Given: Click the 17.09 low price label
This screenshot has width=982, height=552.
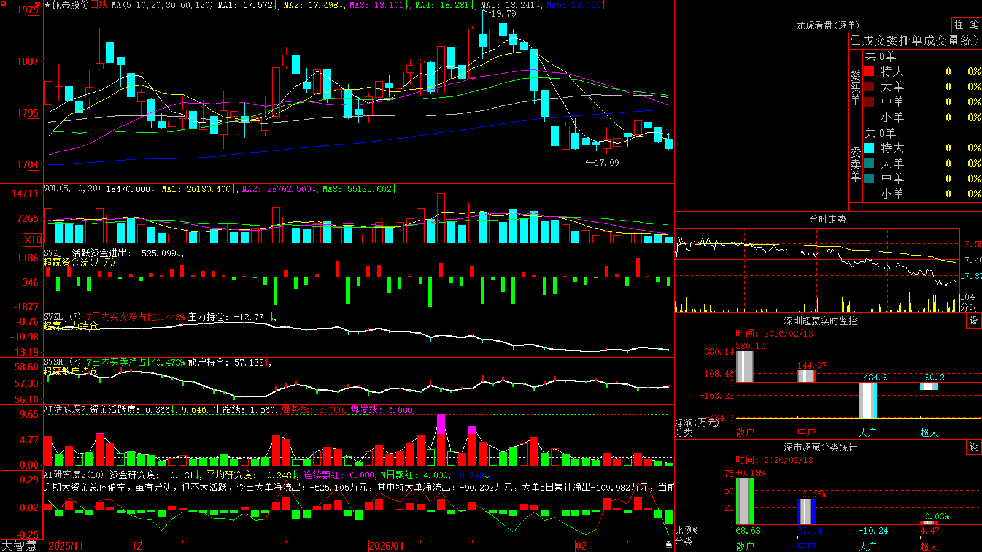Looking at the screenshot, I should 607,163.
